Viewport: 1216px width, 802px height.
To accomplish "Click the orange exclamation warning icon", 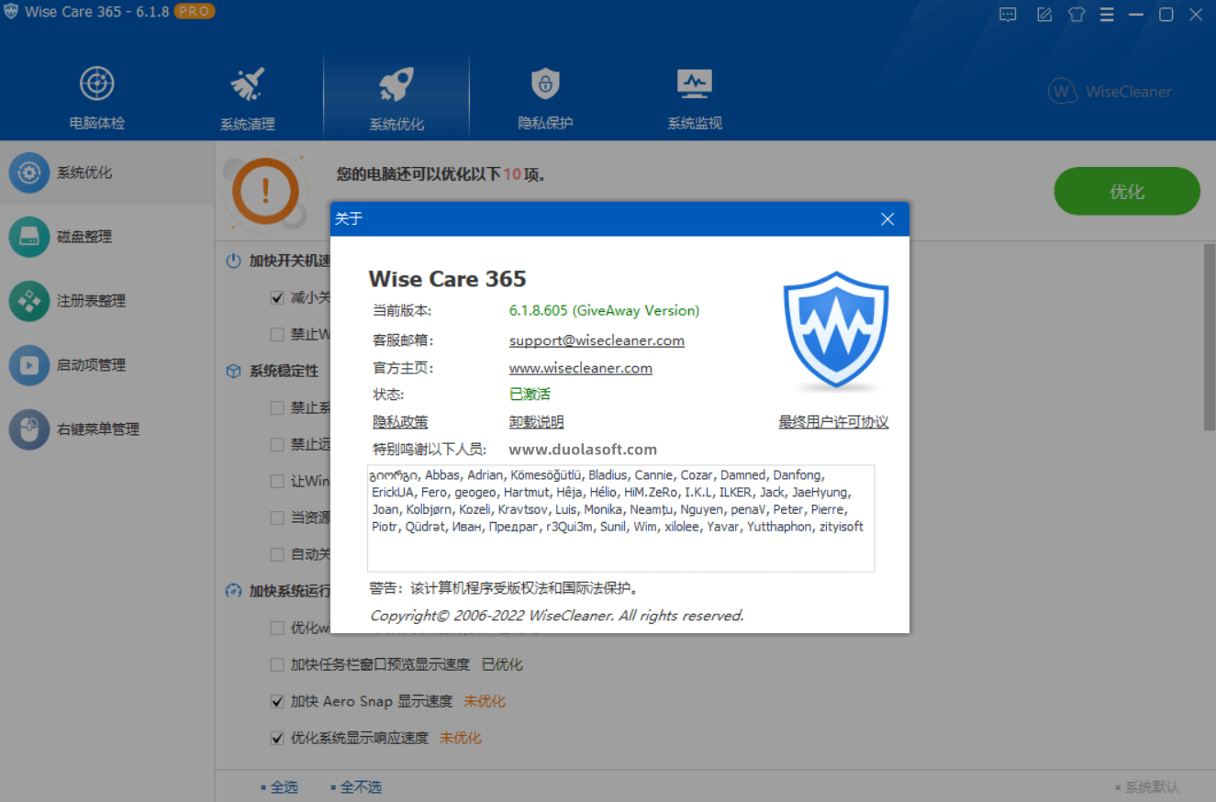I will [x=264, y=191].
